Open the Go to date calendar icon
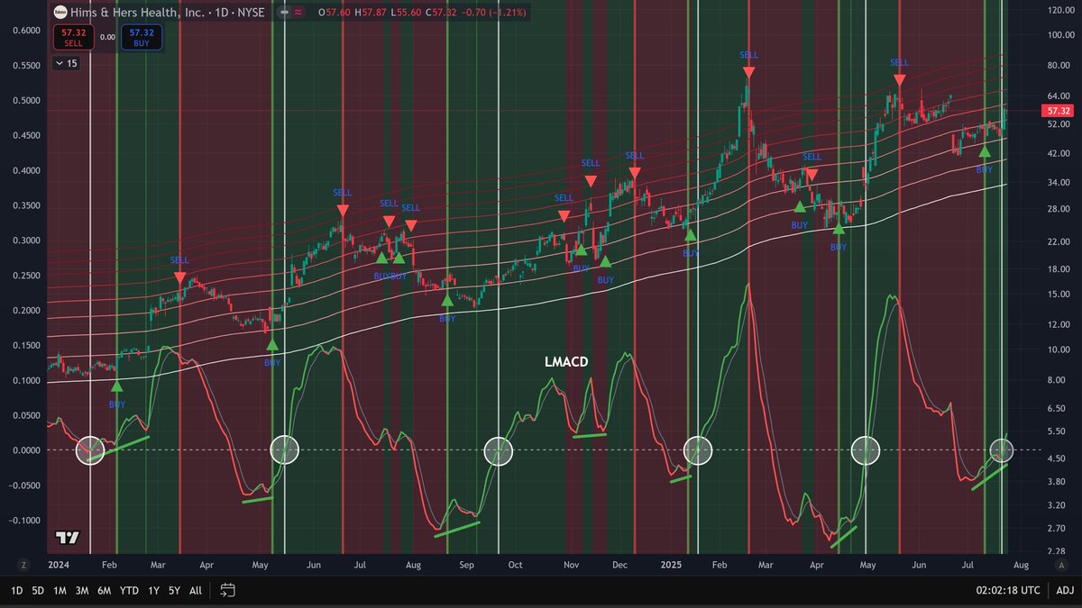1082x608 pixels. point(227,591)
